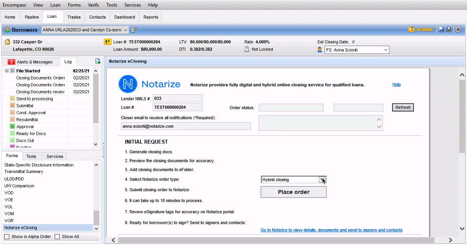The height and width of the screenshot is (245, 467).
Task: Click the Closer email input field
Action: [186, 126]
